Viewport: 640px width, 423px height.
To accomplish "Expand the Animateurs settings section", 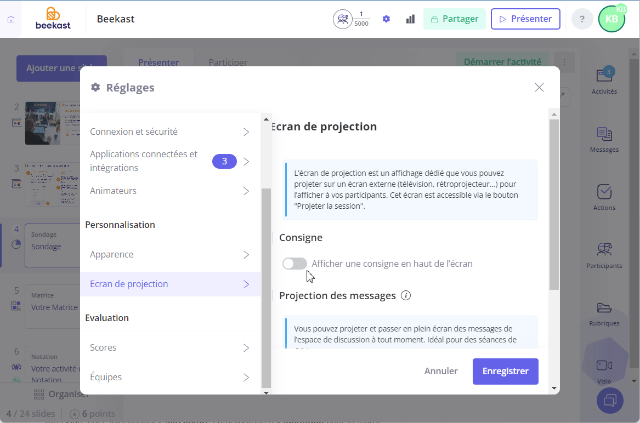I will [x=170, y=191].
